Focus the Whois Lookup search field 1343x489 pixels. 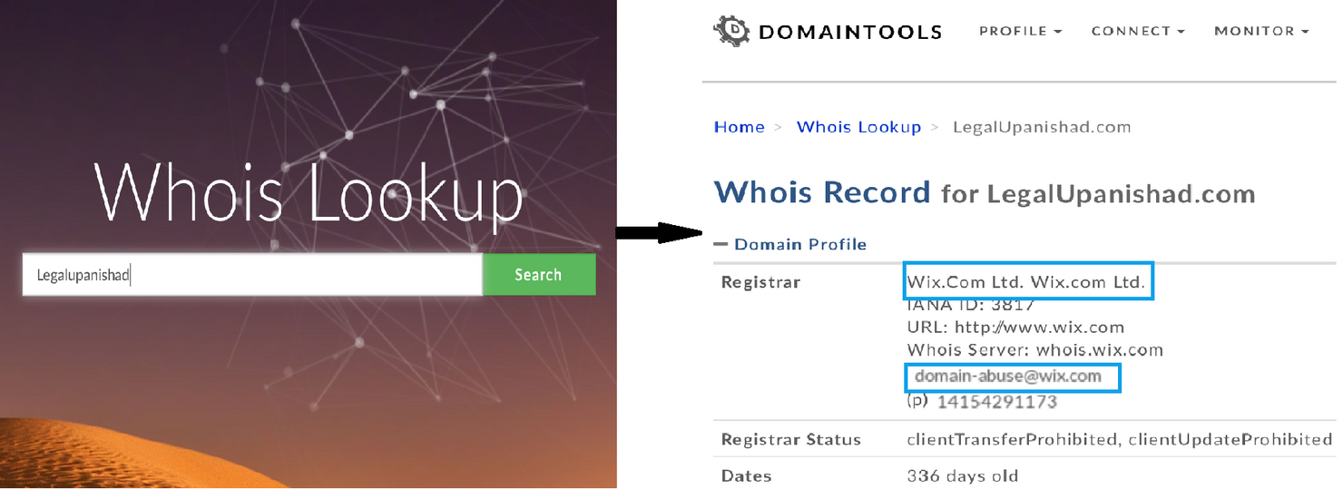252,275
